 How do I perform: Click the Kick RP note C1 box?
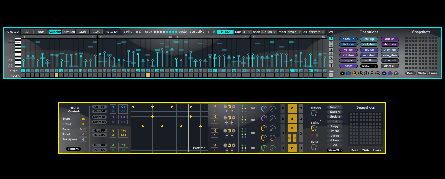(x=123, y=107)
